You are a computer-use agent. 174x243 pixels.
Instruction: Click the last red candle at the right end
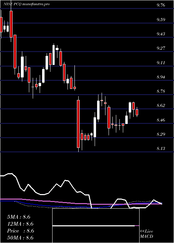pyautogui.click(x=137, y=112)
